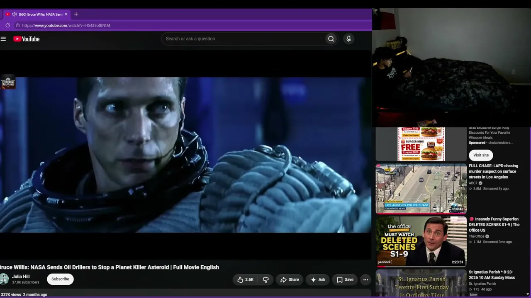Select the browser address bar URL
Viewport: 531px width, 298px height.
[66, 25]
